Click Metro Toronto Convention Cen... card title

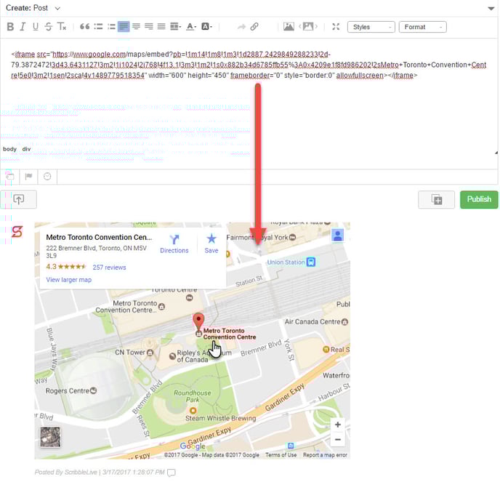(x=99, y=237)
